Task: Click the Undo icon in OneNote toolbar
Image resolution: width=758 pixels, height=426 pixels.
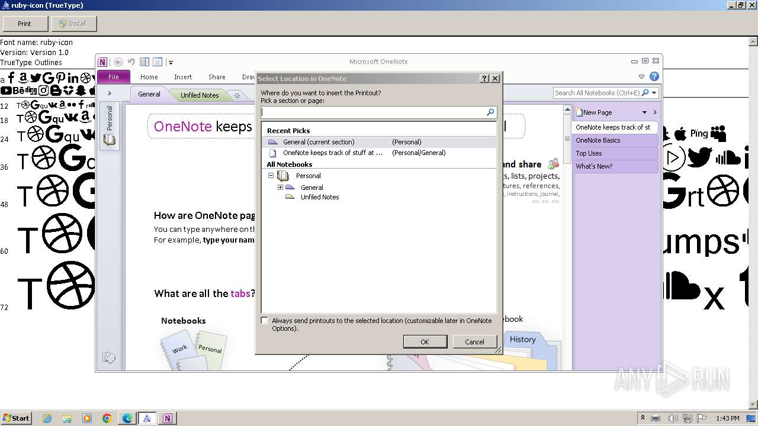Action: [x=131, y=62]
